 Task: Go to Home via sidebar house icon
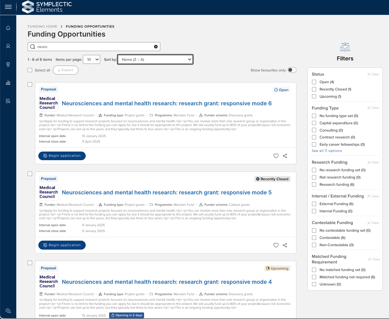[8, 28]
